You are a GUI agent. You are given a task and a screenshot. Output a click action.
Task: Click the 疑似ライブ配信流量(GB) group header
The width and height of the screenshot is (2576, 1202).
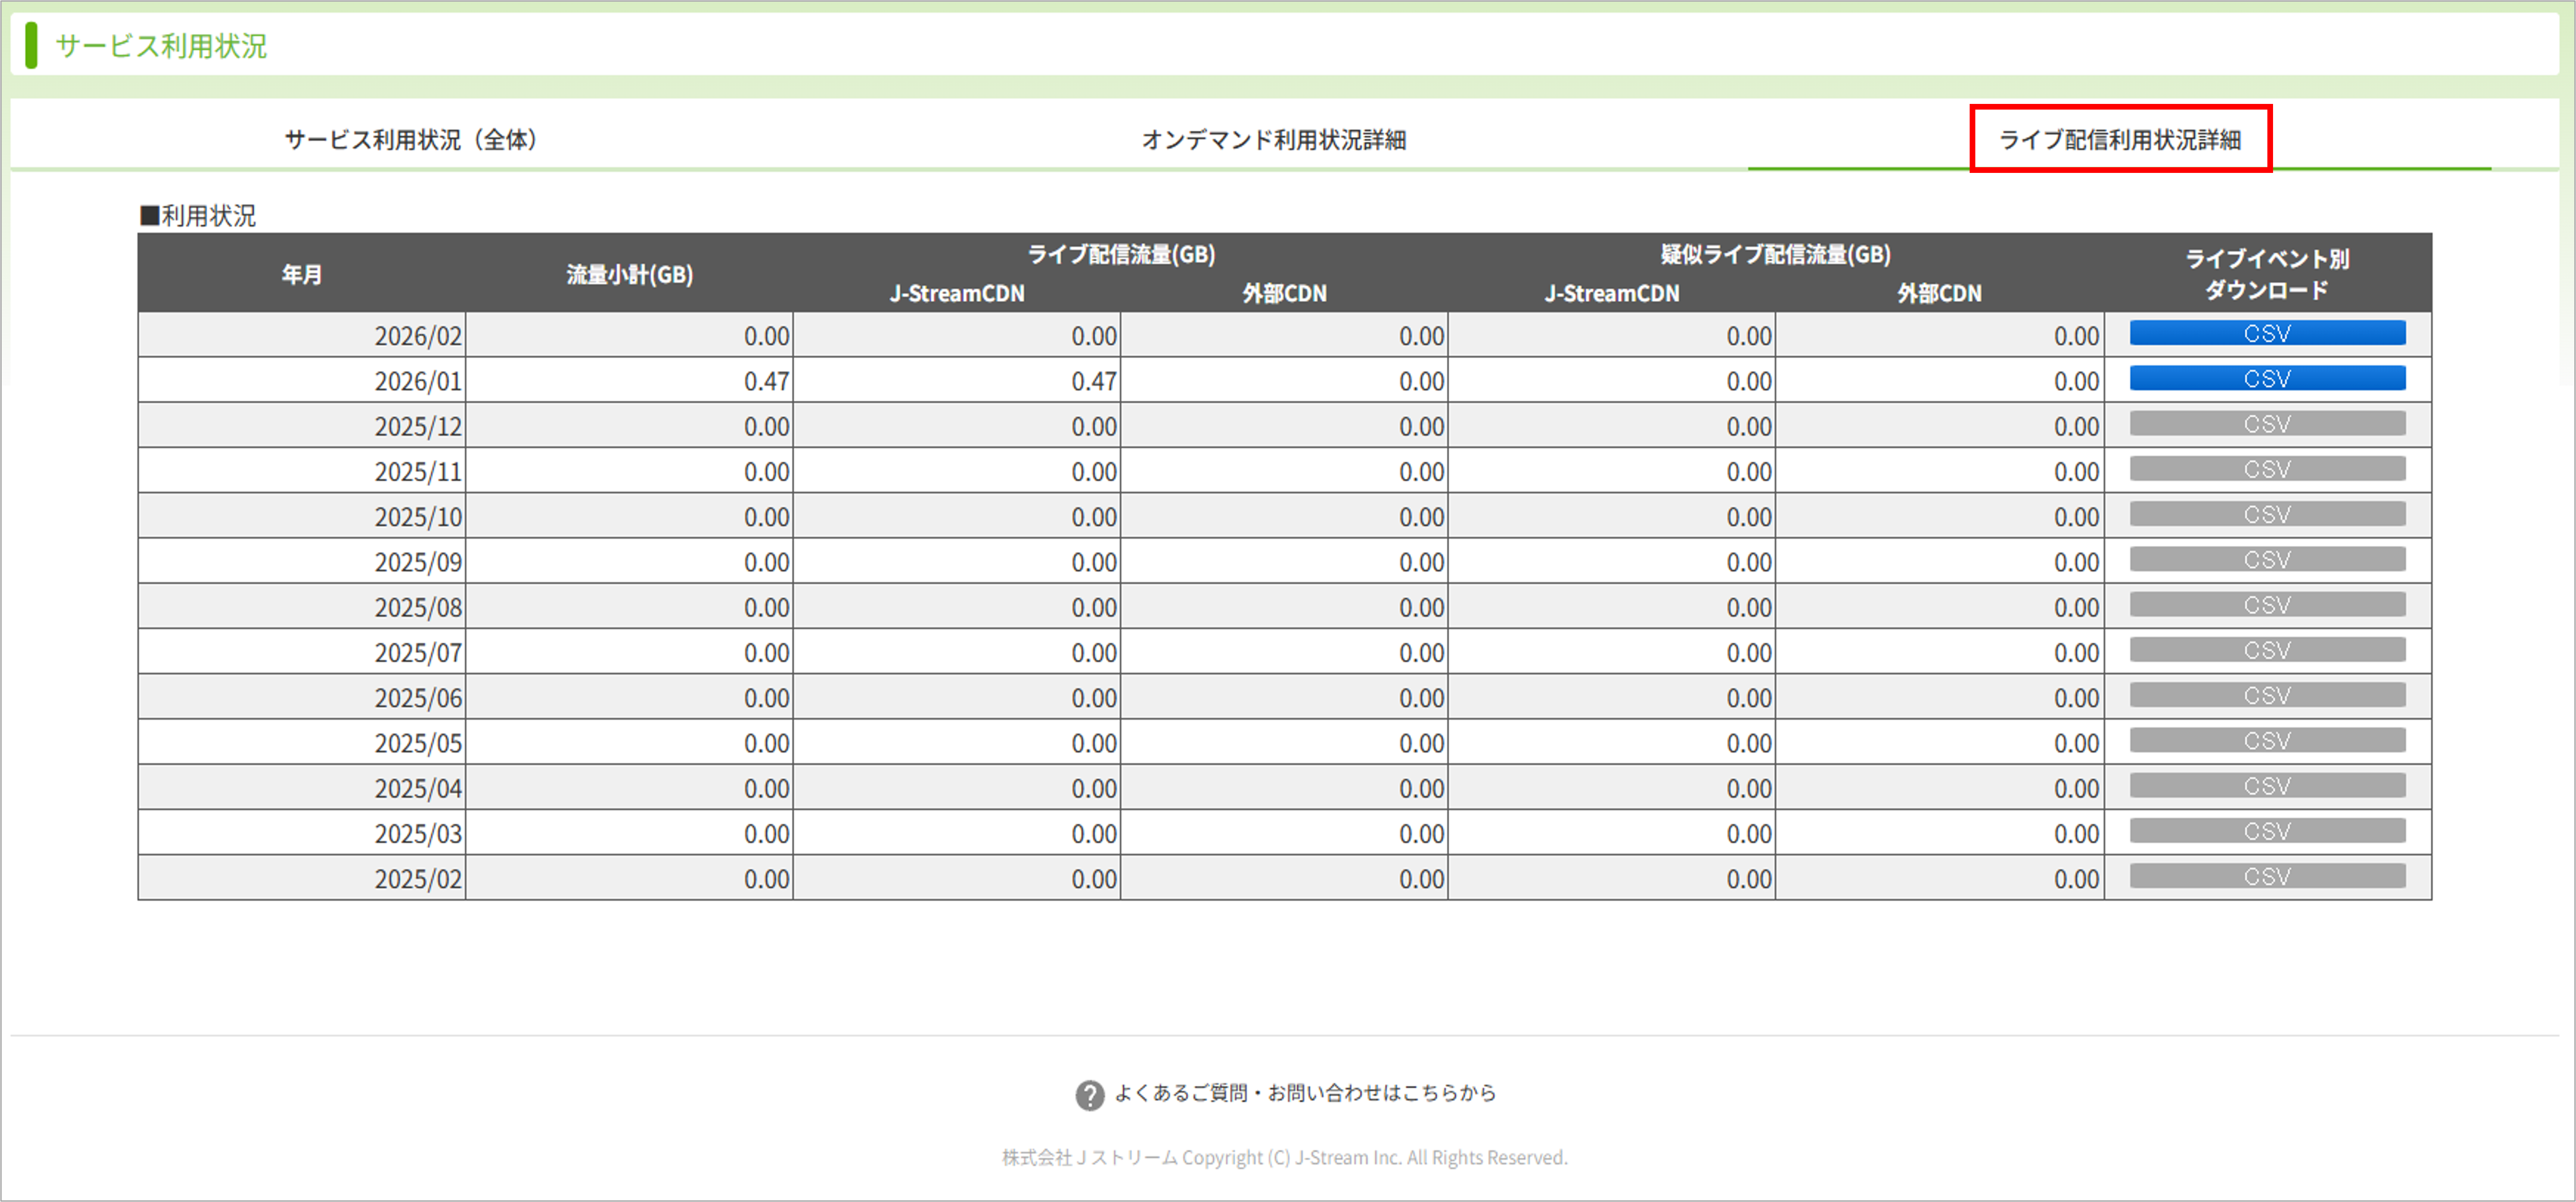click(x=1776, y=254)
